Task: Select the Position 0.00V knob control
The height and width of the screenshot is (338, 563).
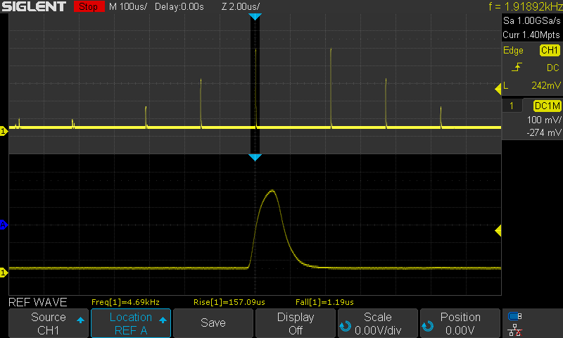Action: click(x=460, y=323)
